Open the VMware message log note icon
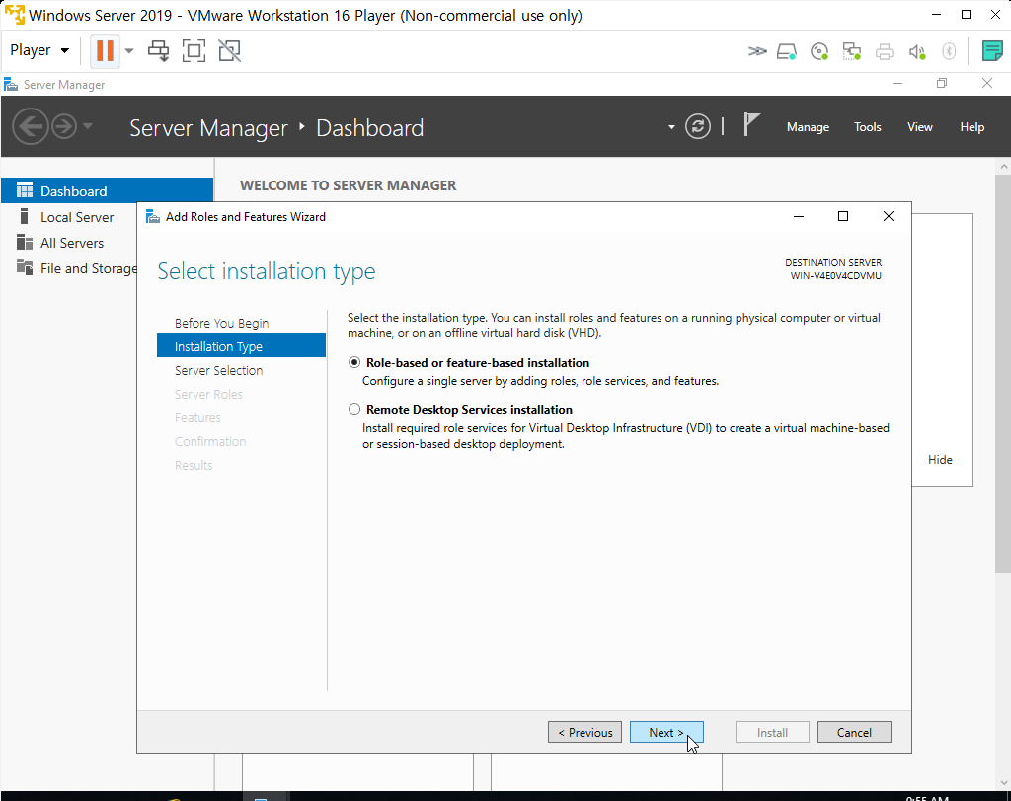The width and height of the screenshot is (1011, 801). [991, 50]
